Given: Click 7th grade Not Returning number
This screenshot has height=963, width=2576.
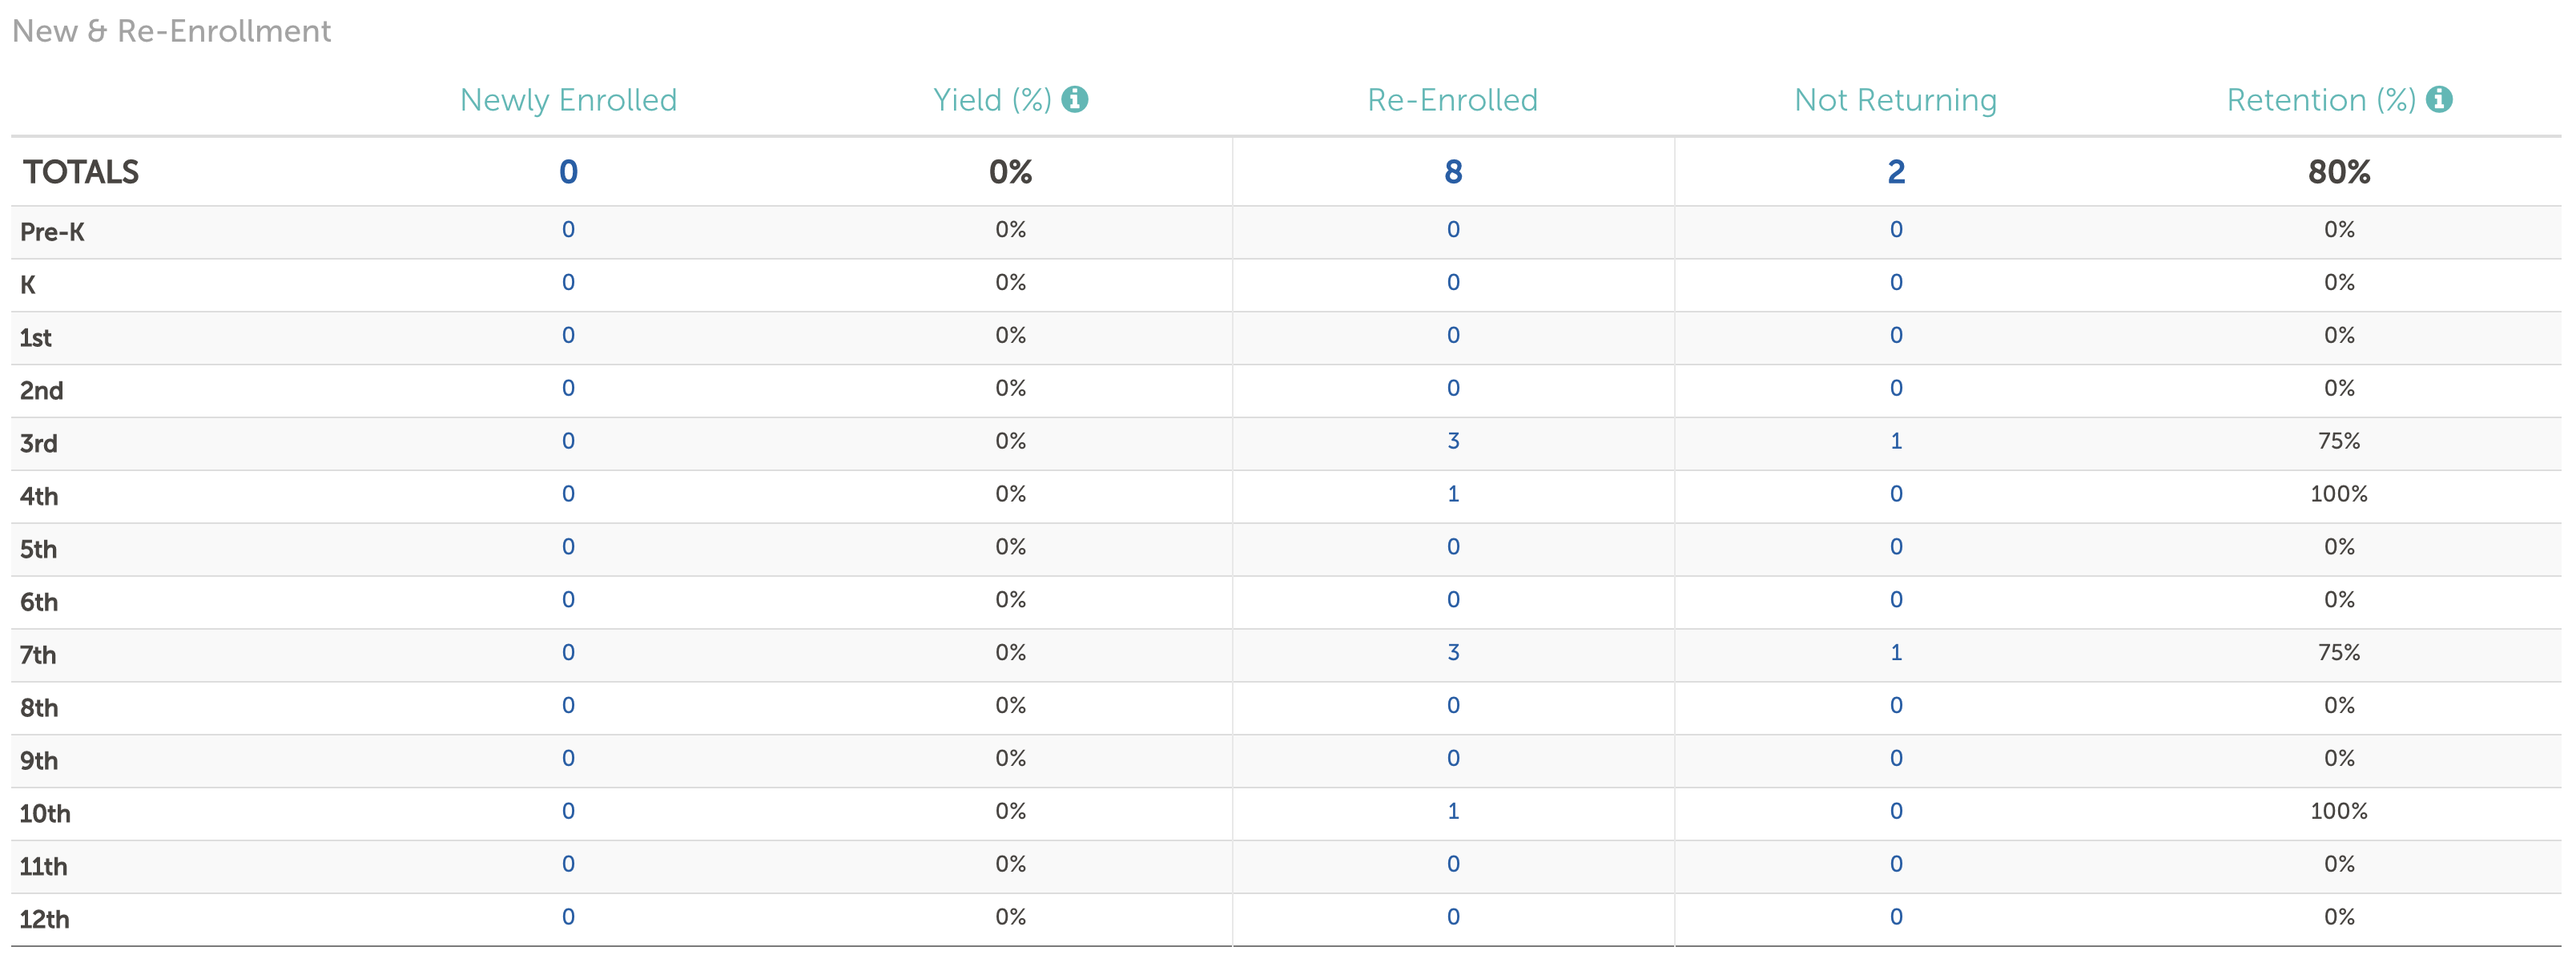Looking at the screenshot, I should point(1896,653).
